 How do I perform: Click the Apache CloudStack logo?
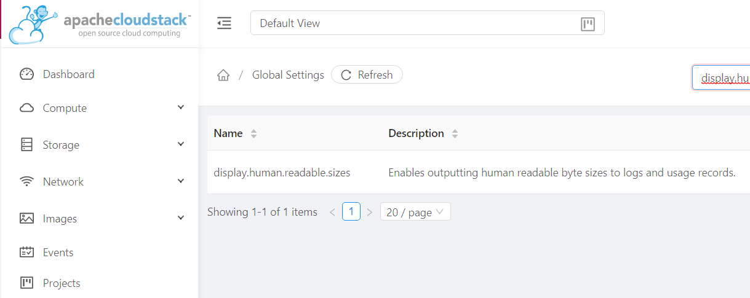99,23
